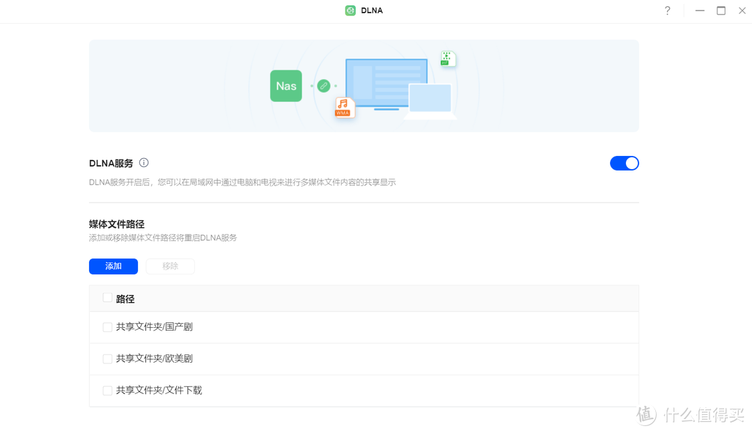Check the select-all checkbox in the 路径 header
The image size is (752, 433).
tap(106, 298)
